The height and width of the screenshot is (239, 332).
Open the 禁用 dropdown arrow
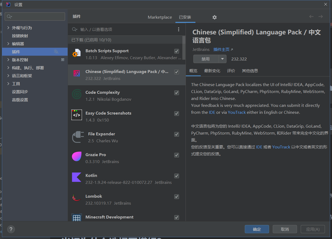coord(223,59)
